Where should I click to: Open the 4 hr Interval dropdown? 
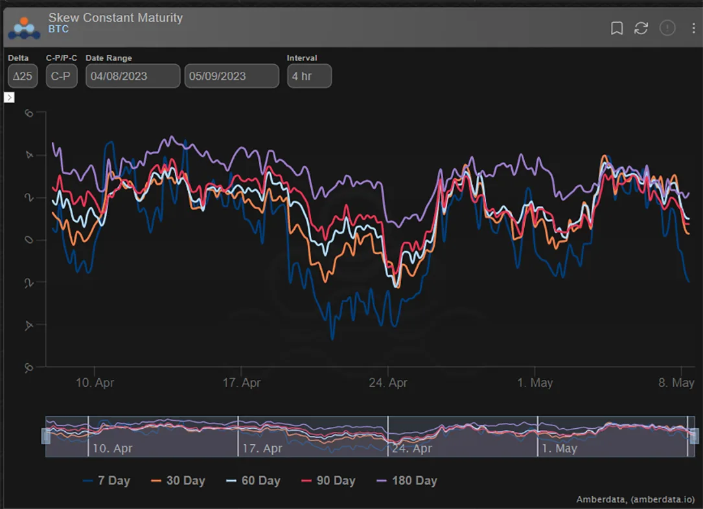pos(309,76)
